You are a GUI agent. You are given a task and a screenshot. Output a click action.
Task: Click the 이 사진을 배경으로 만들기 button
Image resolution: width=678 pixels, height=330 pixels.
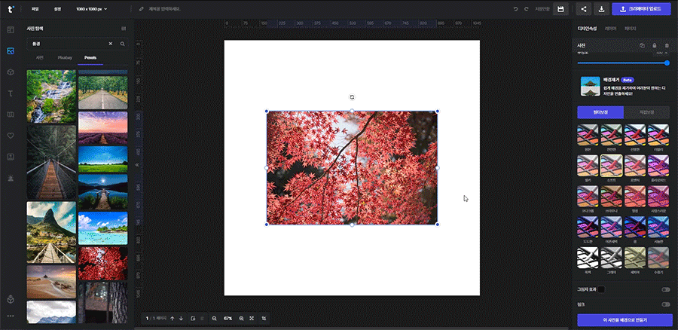point(625,319)
